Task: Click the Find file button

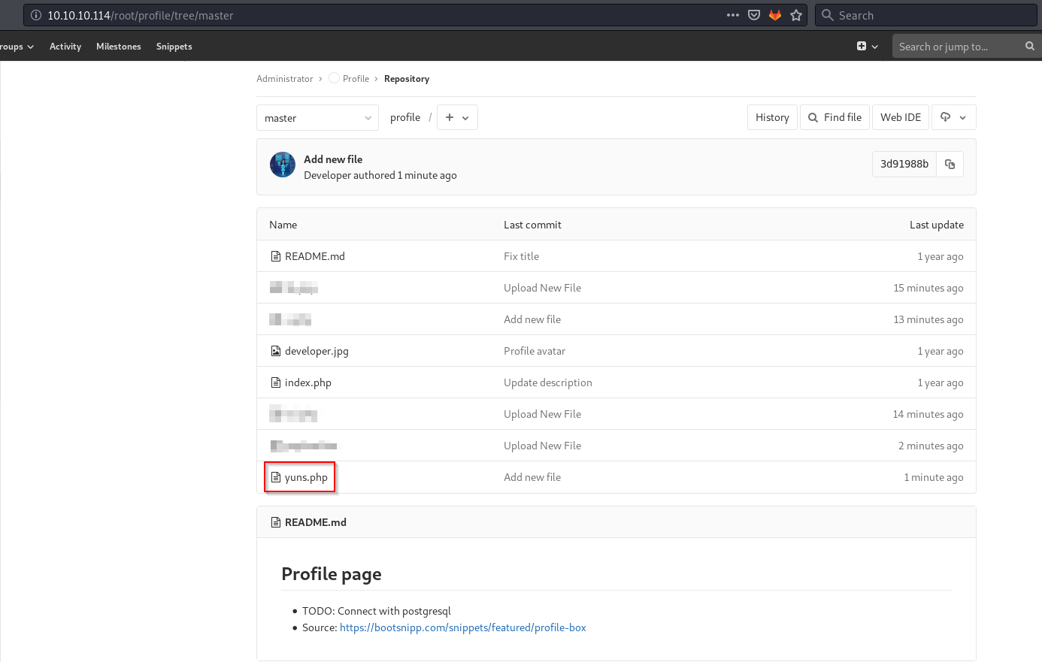Action: tap(835, 118)
